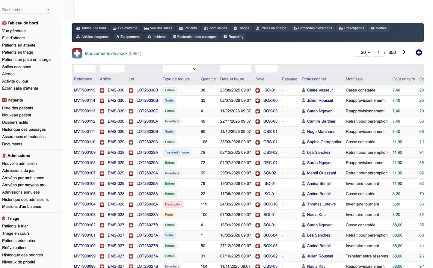
Task: Click the lot icon beside LOT26028A in row MVT900104
Action: pos(131,204)
